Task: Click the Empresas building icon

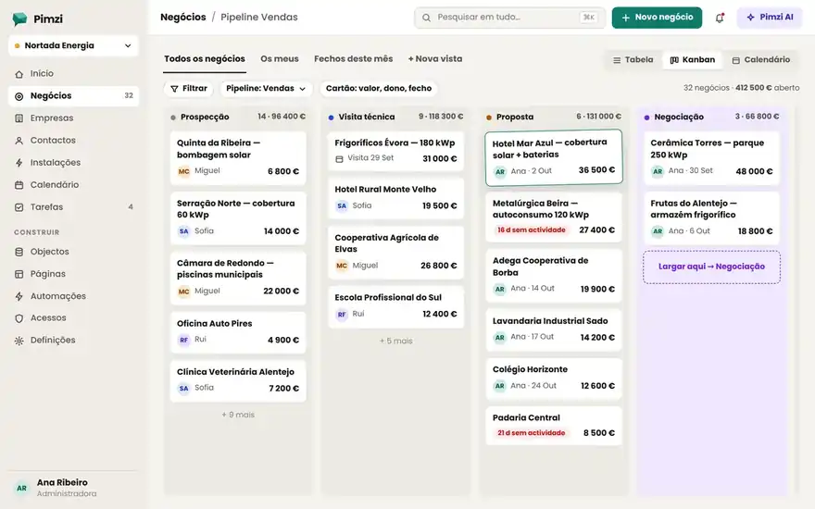Action: 19,118
